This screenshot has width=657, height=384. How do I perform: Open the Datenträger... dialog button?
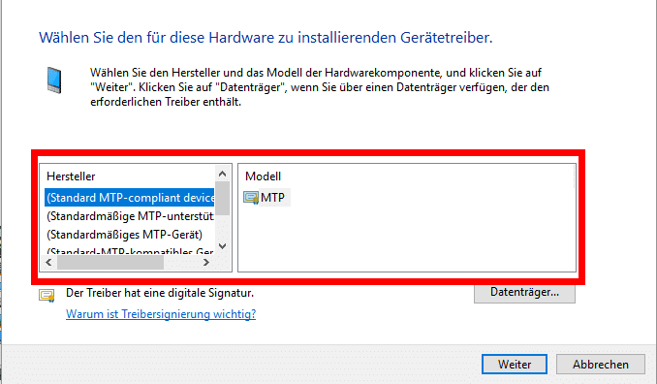[x=524, y=292]
